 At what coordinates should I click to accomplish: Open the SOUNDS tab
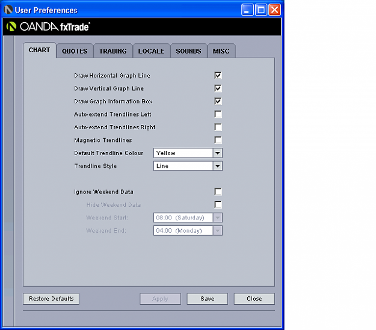(x=188, y=51)
